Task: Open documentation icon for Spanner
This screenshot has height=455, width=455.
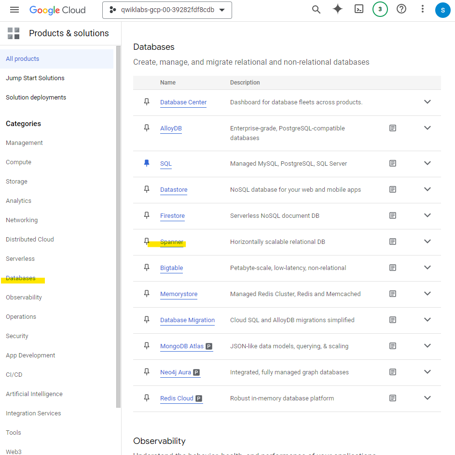Action: point(393,242)
